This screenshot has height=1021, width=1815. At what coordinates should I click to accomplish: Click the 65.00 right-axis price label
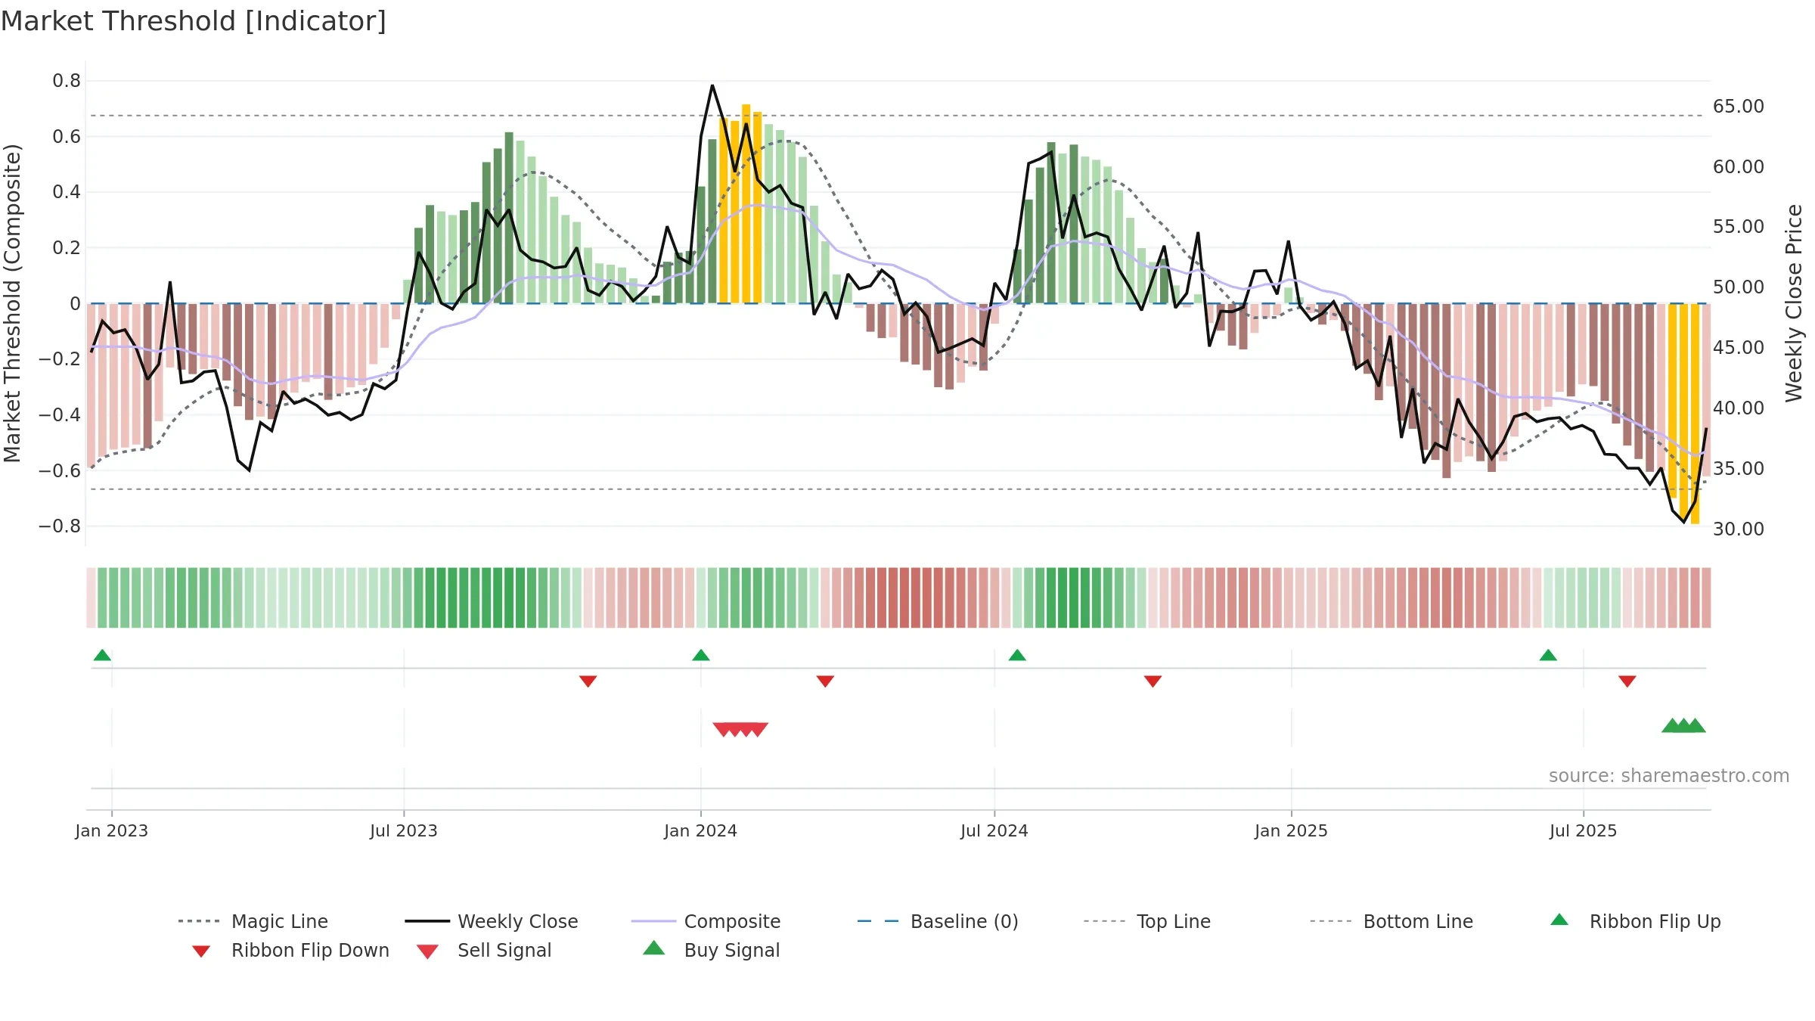pyautogui.click(x=1739, y=107)
